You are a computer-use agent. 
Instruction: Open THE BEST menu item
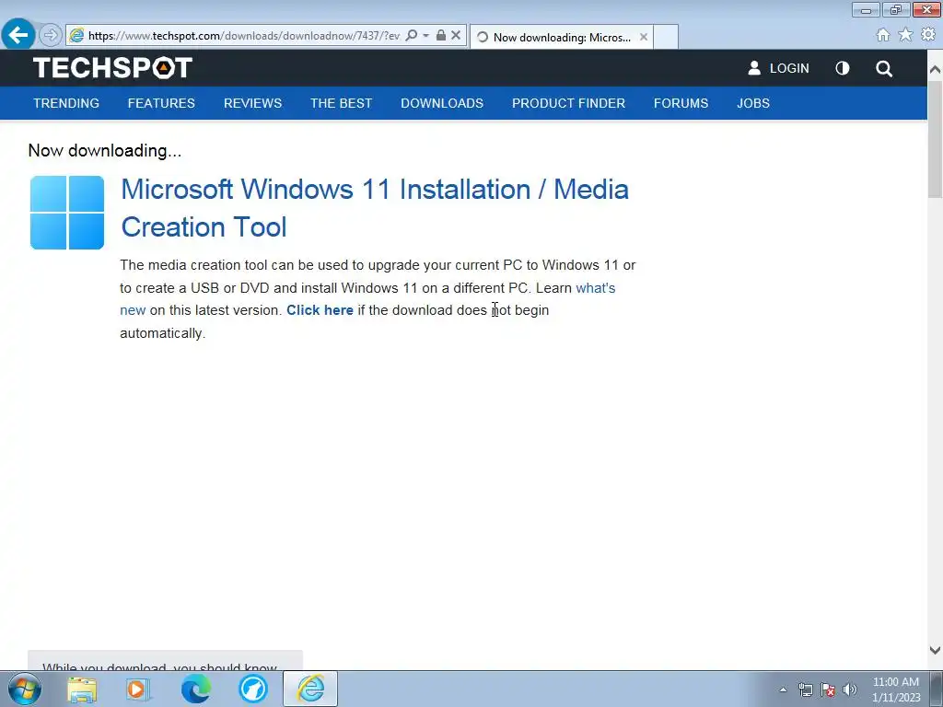tap(341, 103)
